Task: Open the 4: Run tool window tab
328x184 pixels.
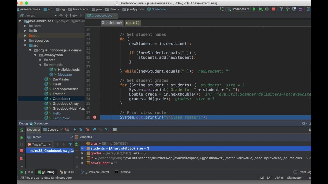Action: (x=27, y=172)
